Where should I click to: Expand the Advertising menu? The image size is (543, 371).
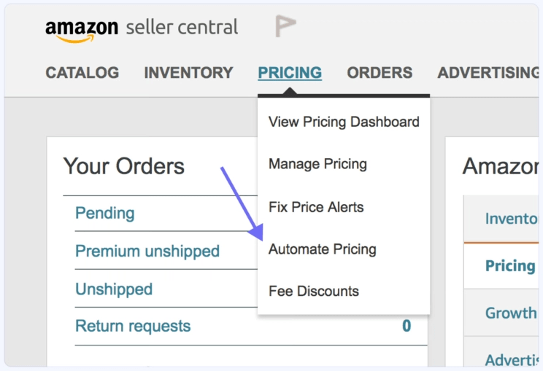488,73
